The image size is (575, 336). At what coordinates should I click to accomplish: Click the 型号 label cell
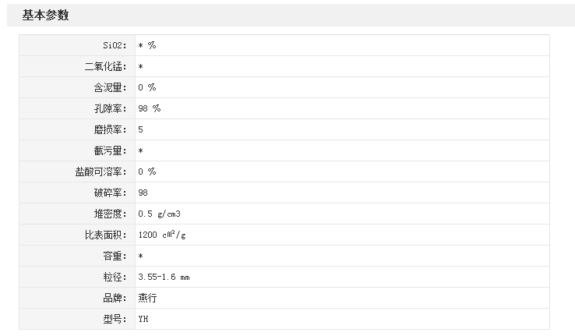tap(77, 319)
